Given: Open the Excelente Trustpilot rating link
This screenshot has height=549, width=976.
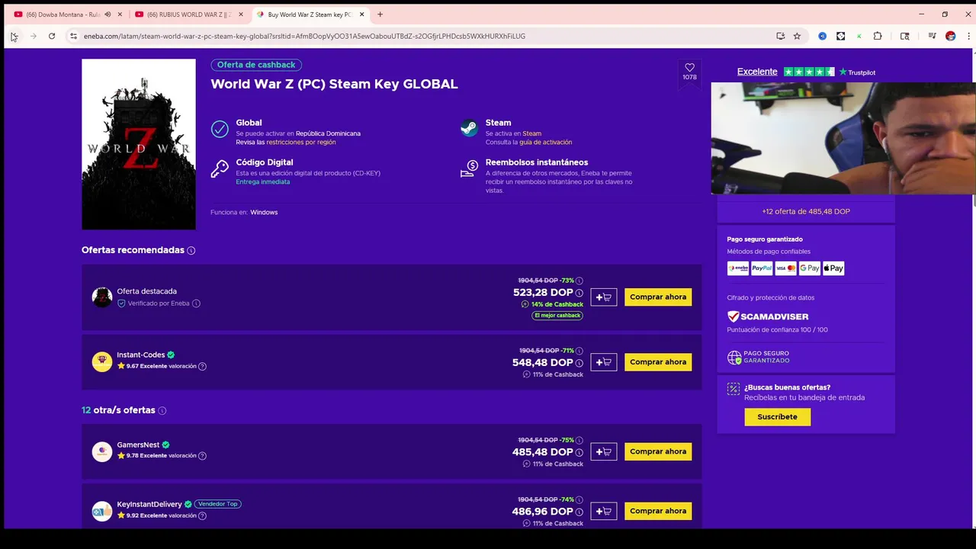Looking at the screenshot, I should click(757, 72).
